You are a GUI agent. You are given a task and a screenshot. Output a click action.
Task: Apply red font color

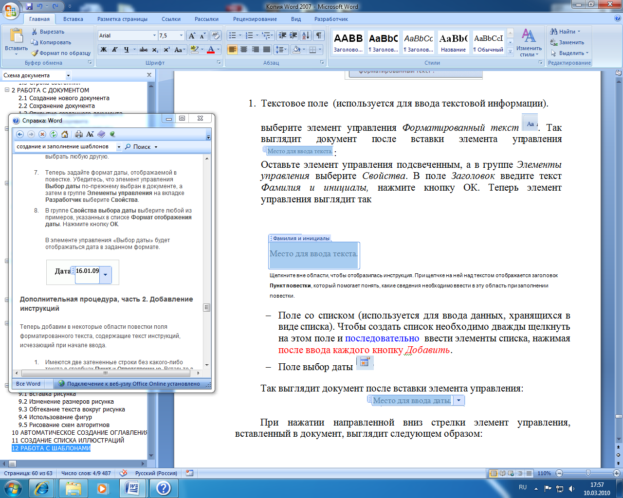[x=211, y=50]
